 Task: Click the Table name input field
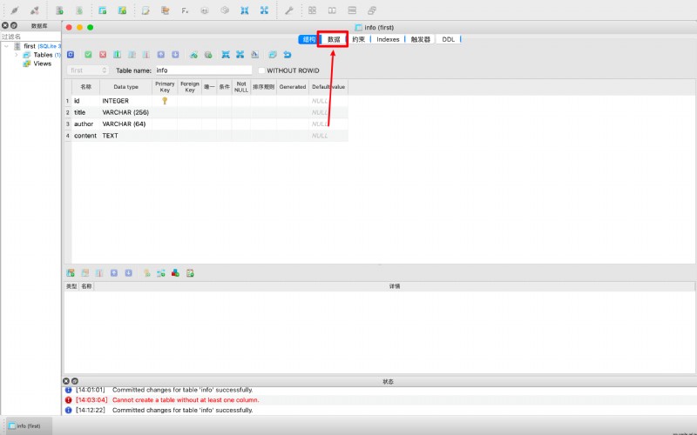[204, 70]
